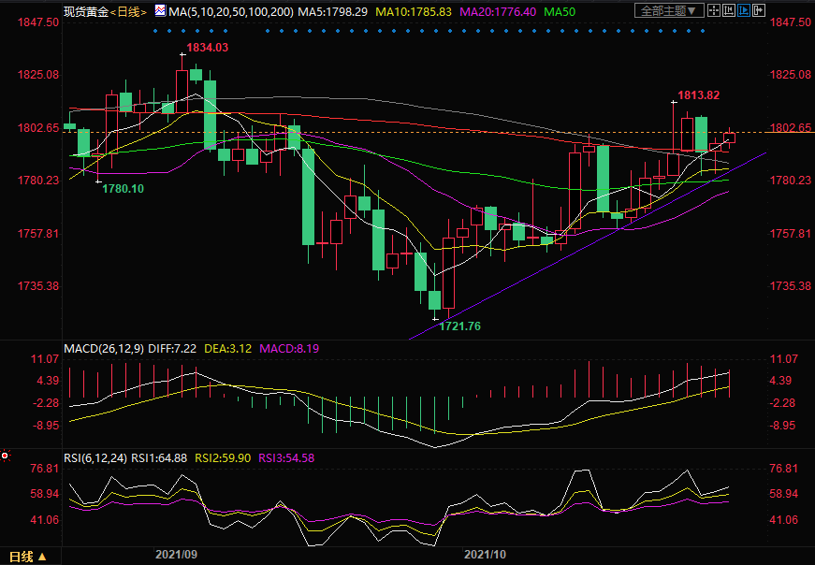Click the RSI(6,12,24) indicator label

(x=95, y=457)
